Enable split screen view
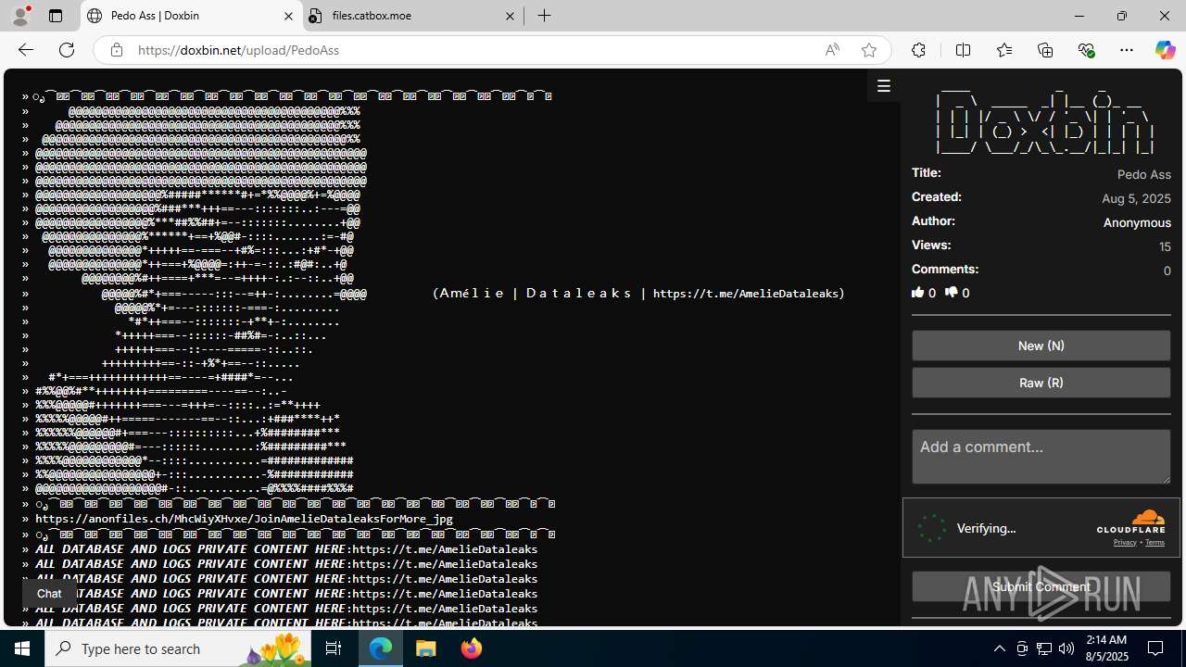Screen dimensions: 1186x667 point(963,50)
